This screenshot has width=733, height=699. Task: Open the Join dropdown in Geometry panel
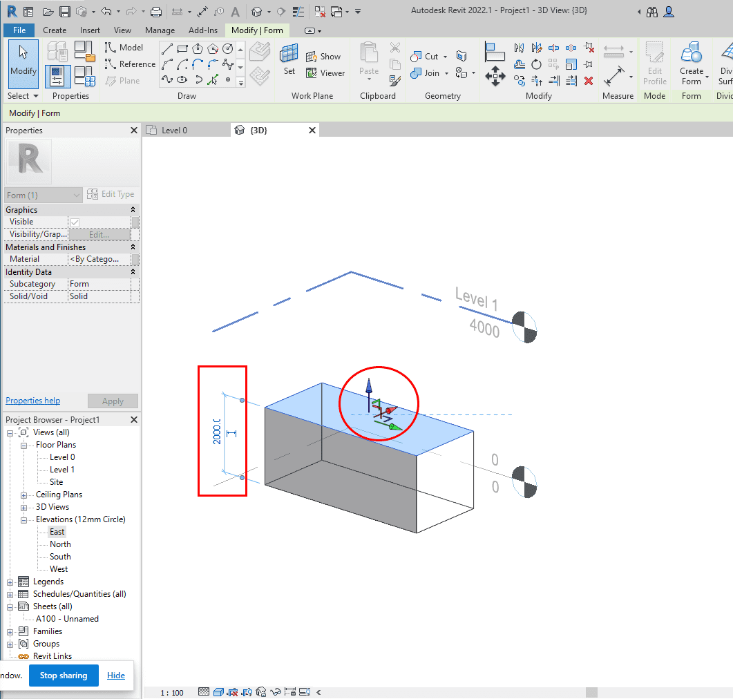[x=446, y=73]
